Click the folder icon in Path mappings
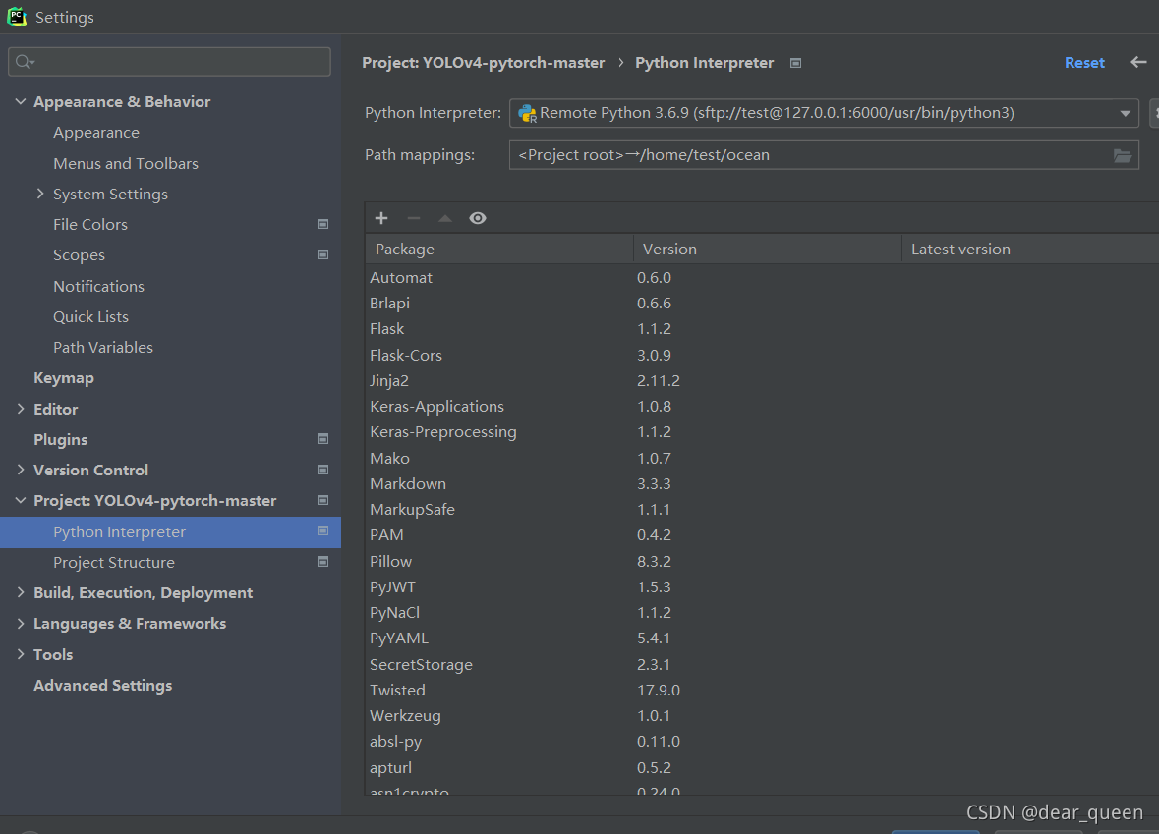The image size is (1159, 834). tap(1122, 155)
